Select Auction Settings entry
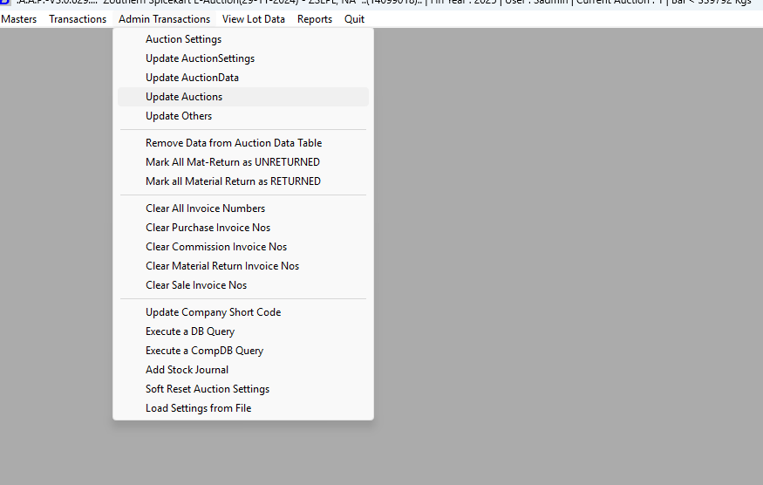 click(x=243, y=39)
